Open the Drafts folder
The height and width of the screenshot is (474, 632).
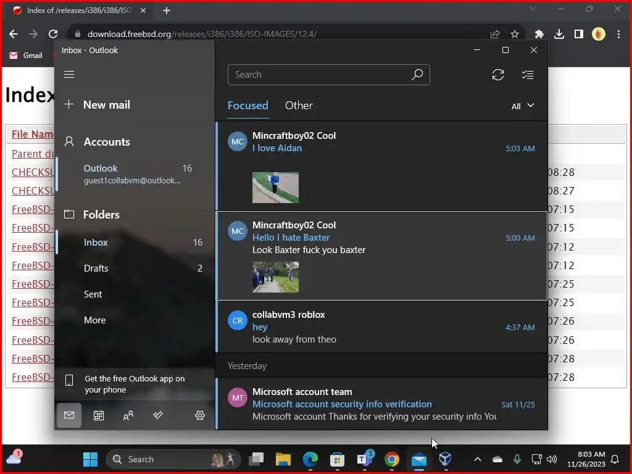tap(135, 268)
